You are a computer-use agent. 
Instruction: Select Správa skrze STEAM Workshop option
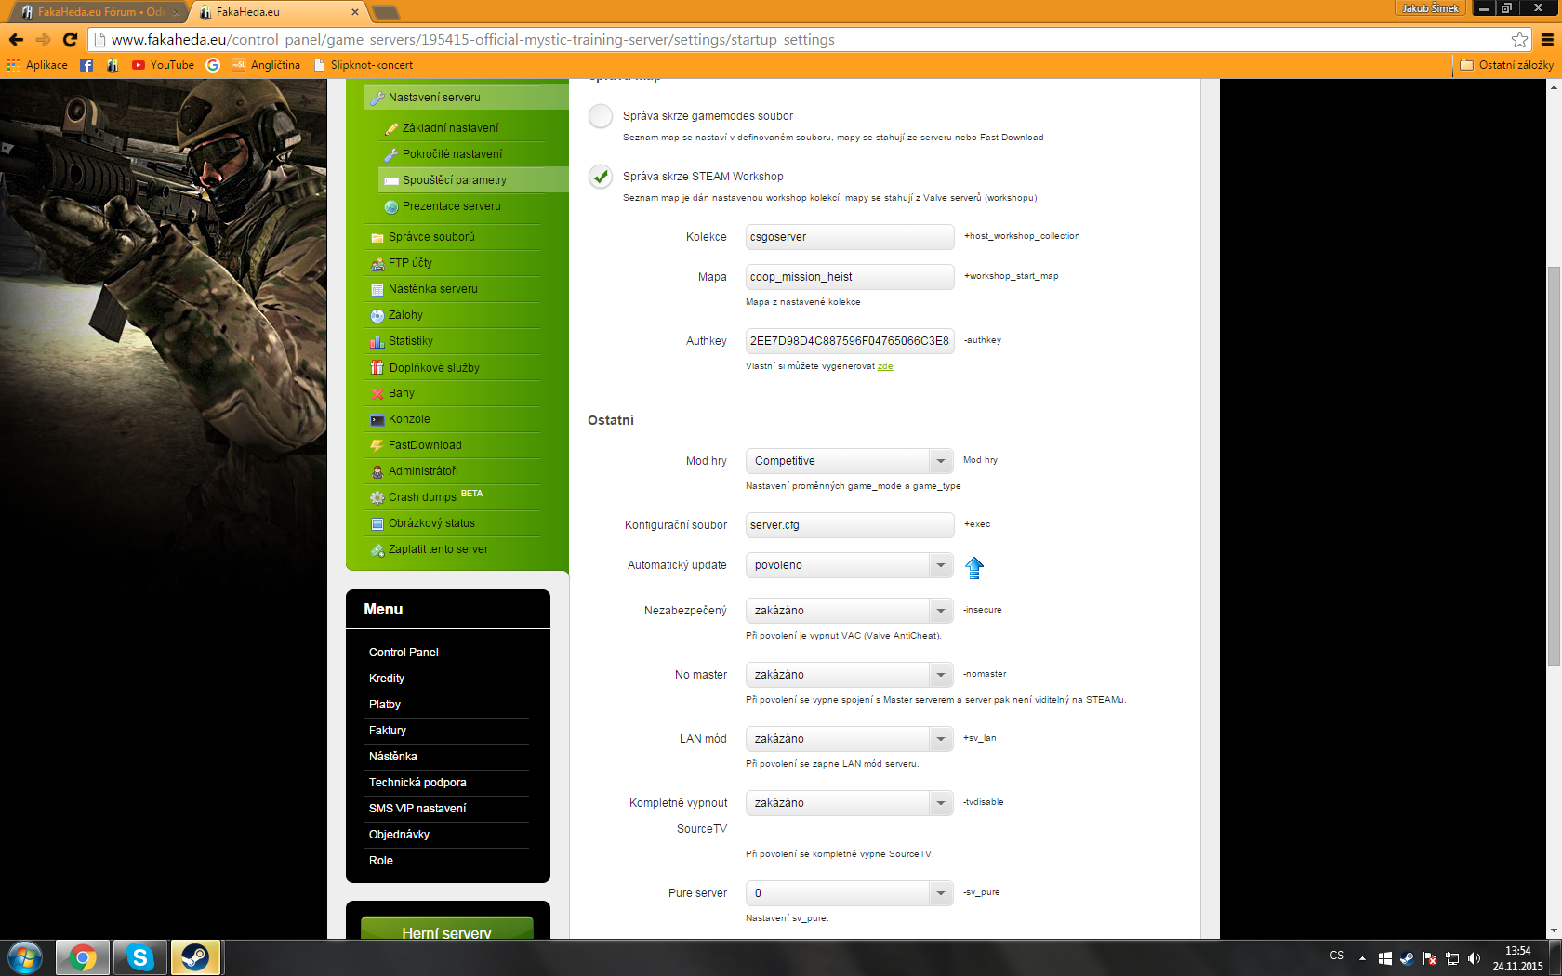[601, 176]
